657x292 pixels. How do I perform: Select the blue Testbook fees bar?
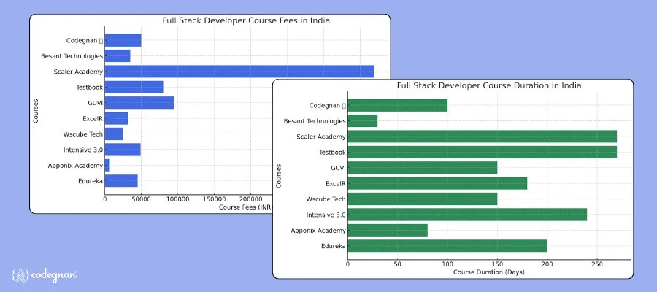[x=134, y=87]
